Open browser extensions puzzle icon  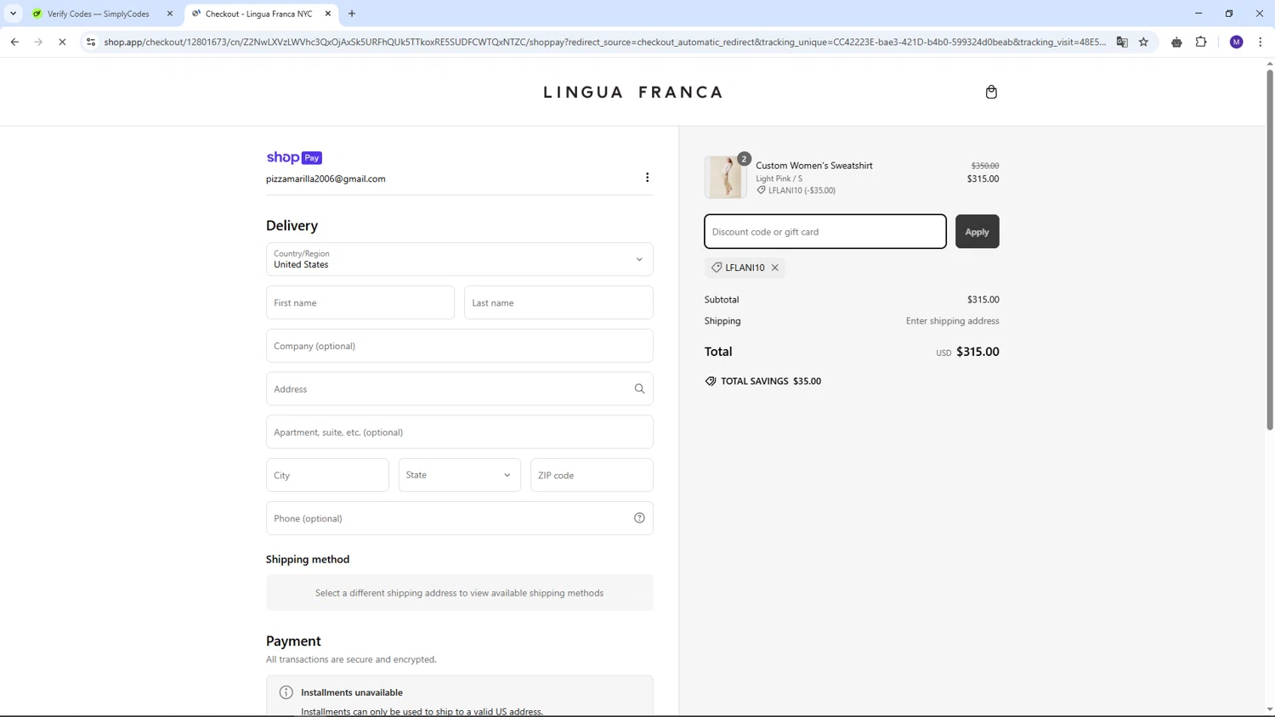1201,42
